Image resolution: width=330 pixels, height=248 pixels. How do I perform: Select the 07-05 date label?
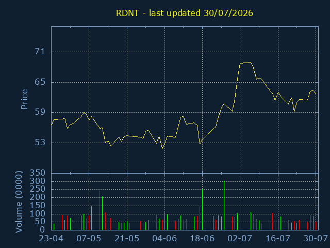pyautogui.click(x=89, y=239)
